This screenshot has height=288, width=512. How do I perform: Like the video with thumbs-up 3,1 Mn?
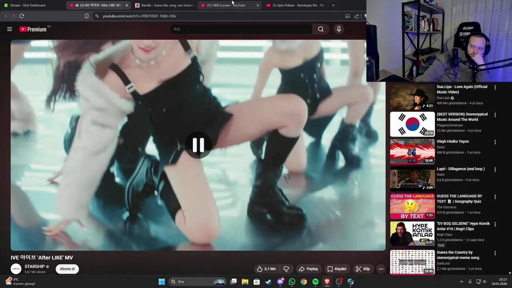point(266,269)
